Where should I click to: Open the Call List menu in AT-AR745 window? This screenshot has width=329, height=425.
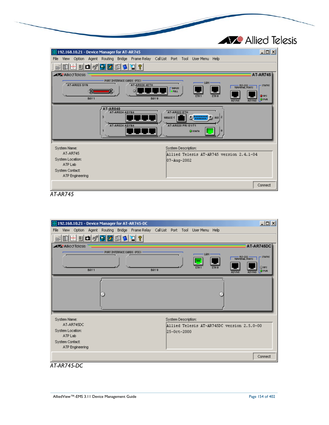161,59
